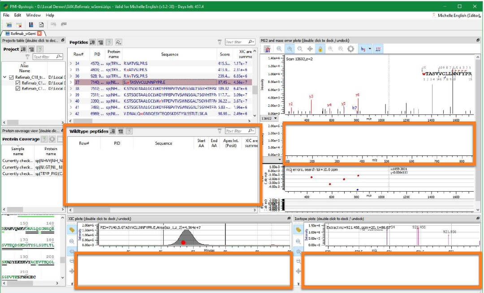The width and height of the screenshot is (484, 293).
Task: Open MS2 plot settings gear icon
Action: pos(351,49)
